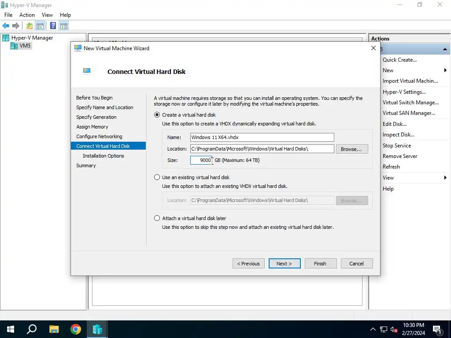Go to Configure Networking step
The height and width of the screenshot is (338, 451).
pos(99,136)
